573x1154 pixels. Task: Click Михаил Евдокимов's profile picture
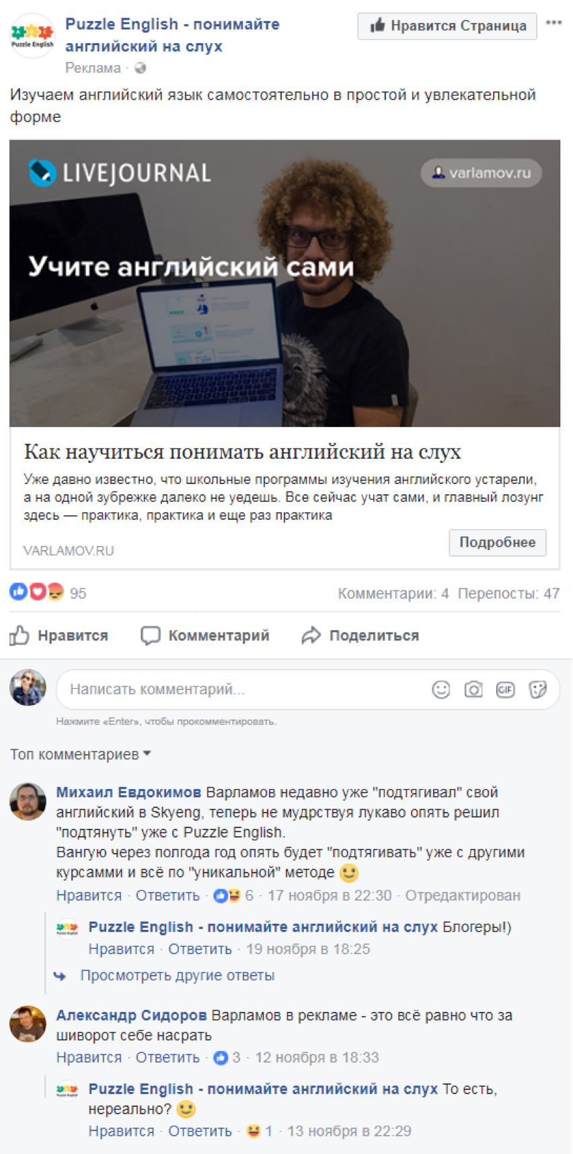tap(28, 801)
